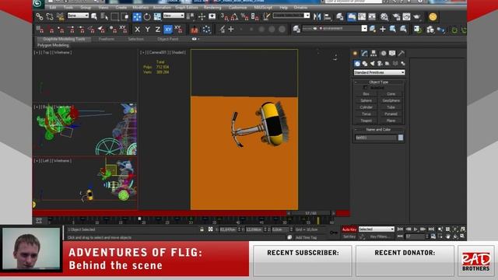Choose the Rectangular Selection Region tool
This screenshot has width=498, height=280.
pyautogui.click(x=114, y=16)
